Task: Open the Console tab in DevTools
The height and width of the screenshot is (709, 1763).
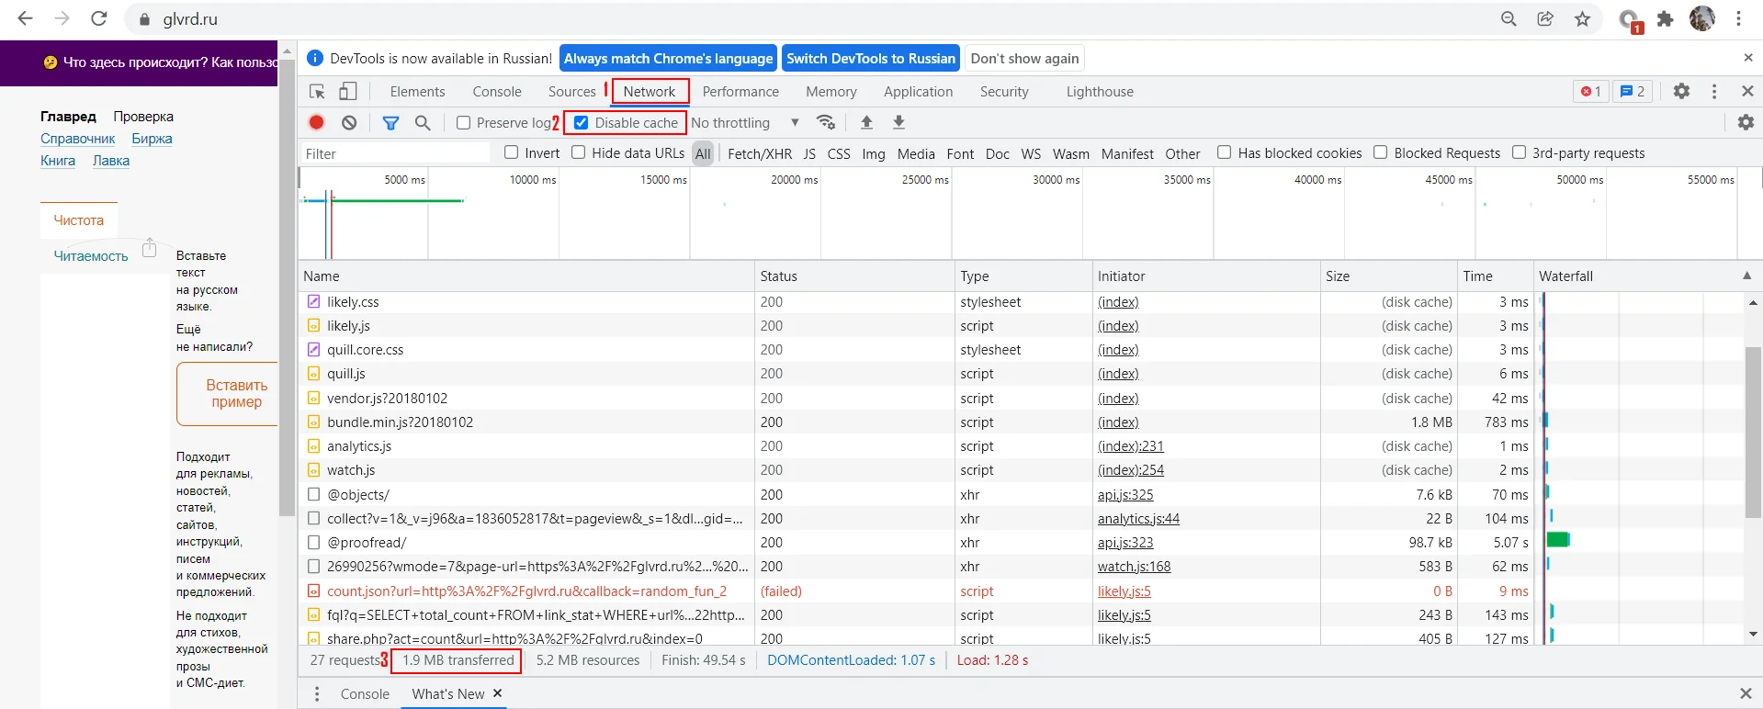Action: tap(497, 92)
